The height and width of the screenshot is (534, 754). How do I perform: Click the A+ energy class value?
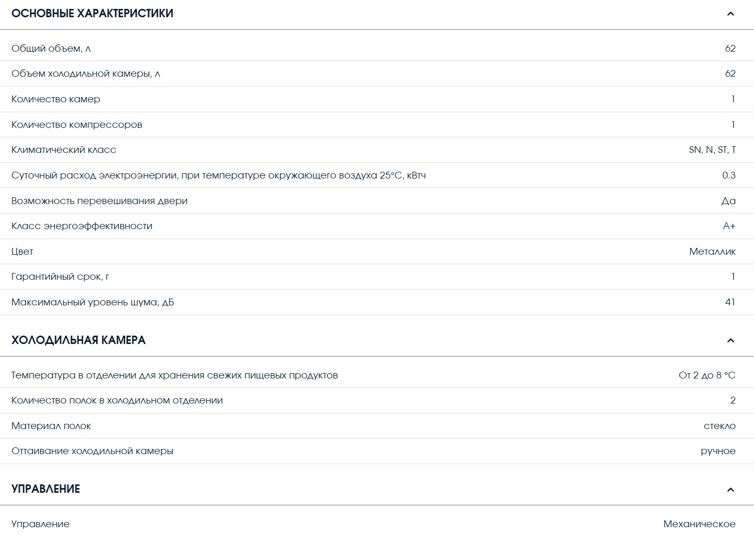coord(729,226)
